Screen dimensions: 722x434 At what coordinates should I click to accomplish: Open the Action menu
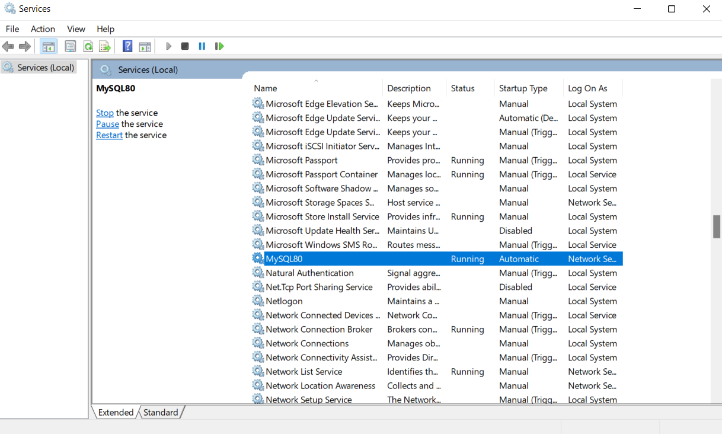point(42,28)
